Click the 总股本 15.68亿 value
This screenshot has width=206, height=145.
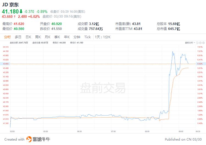[174, 24]
